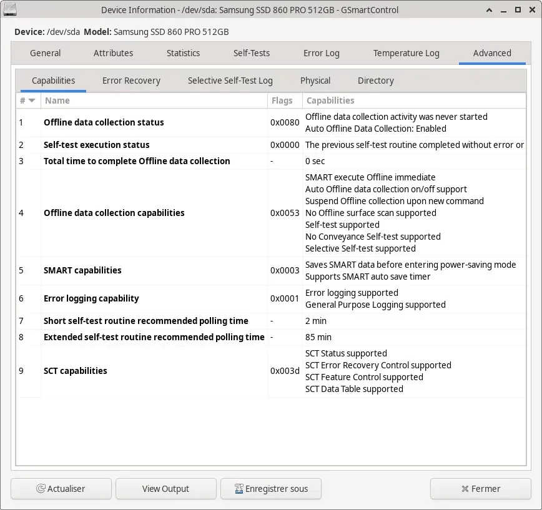542x510 pixels.
Task: Minimize the GSmartControl device window
Action: [x=504, y=10]
